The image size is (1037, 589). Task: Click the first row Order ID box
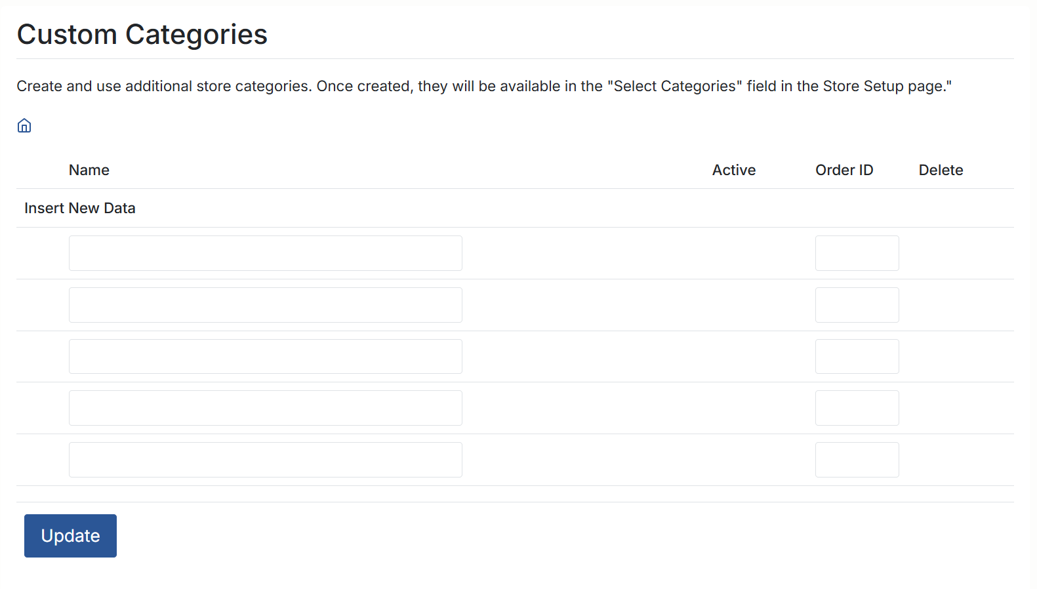(x=857, y=253)
